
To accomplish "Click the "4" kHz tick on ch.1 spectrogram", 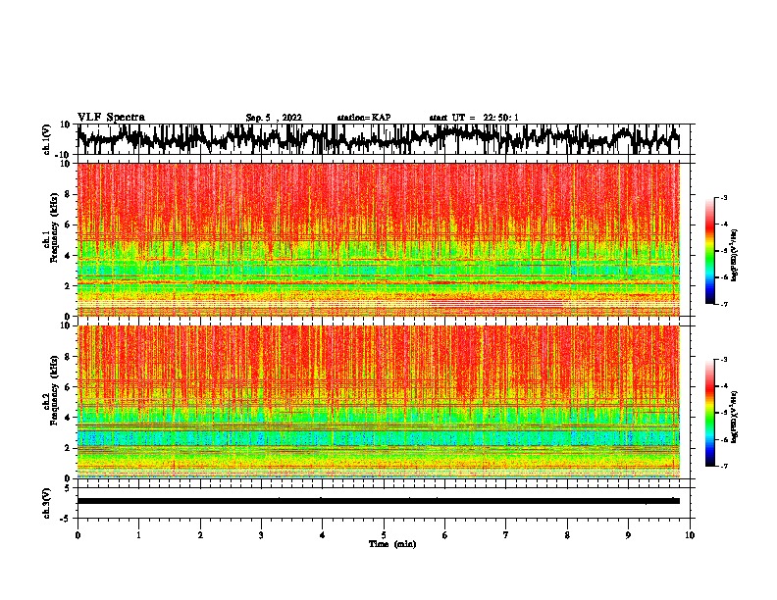I will tap(68, 256).
